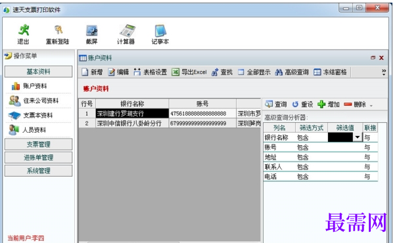Click 包含 filter mode for 电话 row
This screenshot has width=399, height=243.
303,177
